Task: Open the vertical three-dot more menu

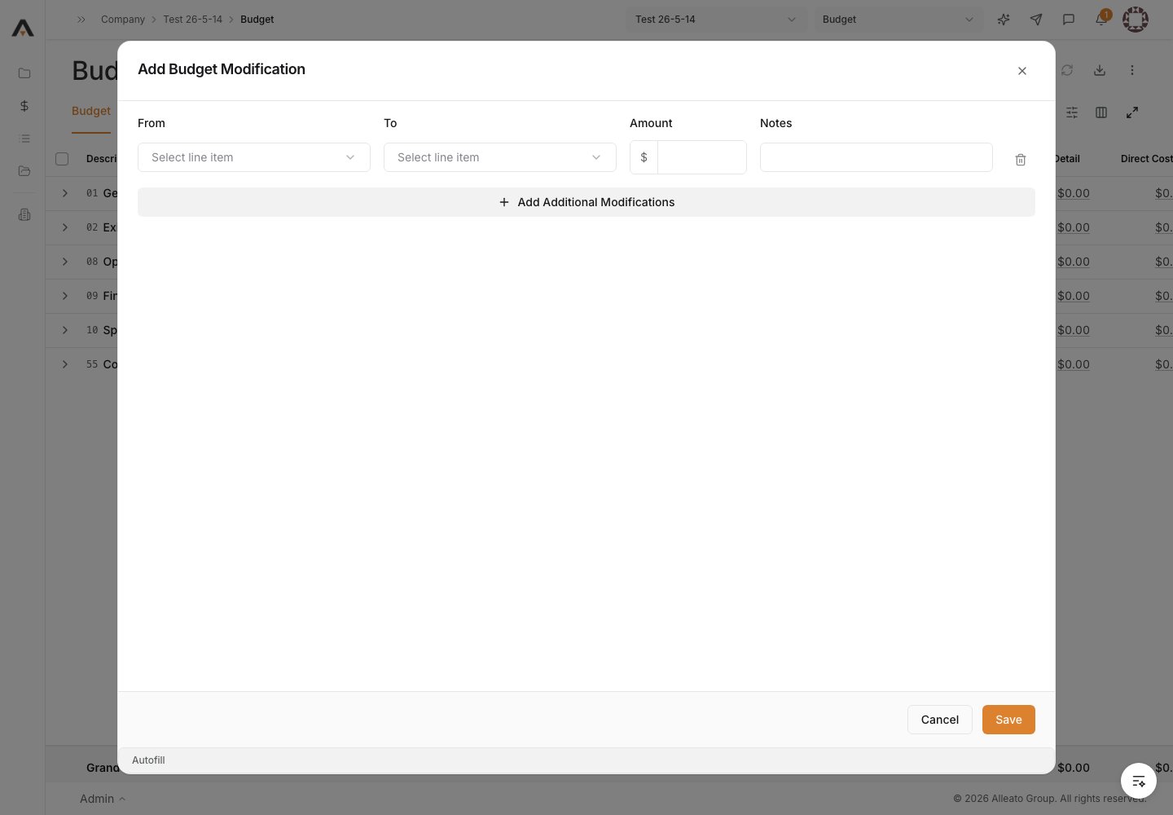Action: click(1132, 70)
